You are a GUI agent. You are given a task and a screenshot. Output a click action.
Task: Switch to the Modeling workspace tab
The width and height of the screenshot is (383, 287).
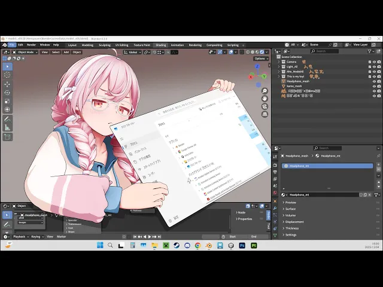87,45
